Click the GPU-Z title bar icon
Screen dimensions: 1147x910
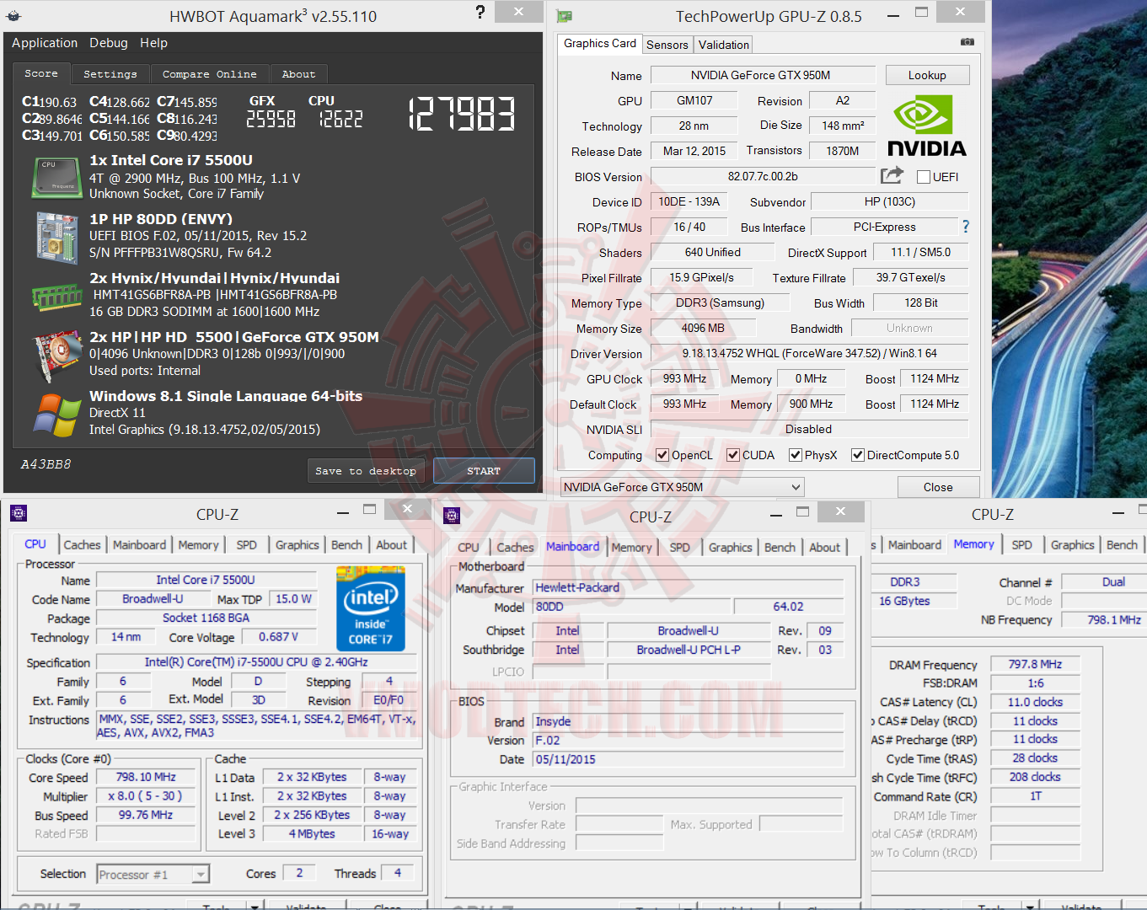pyautogui.click(x=565, y=16)
